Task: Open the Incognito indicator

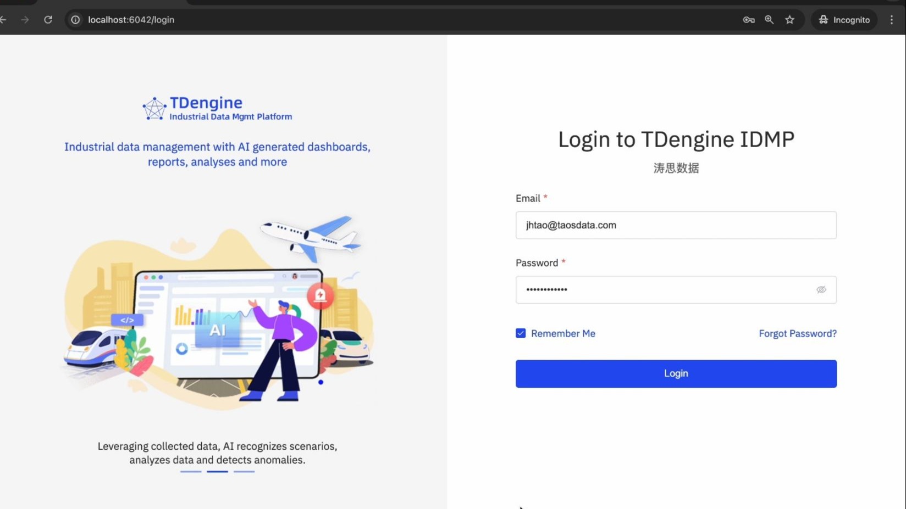Action: pyautogui.click(x=844, y=20)
